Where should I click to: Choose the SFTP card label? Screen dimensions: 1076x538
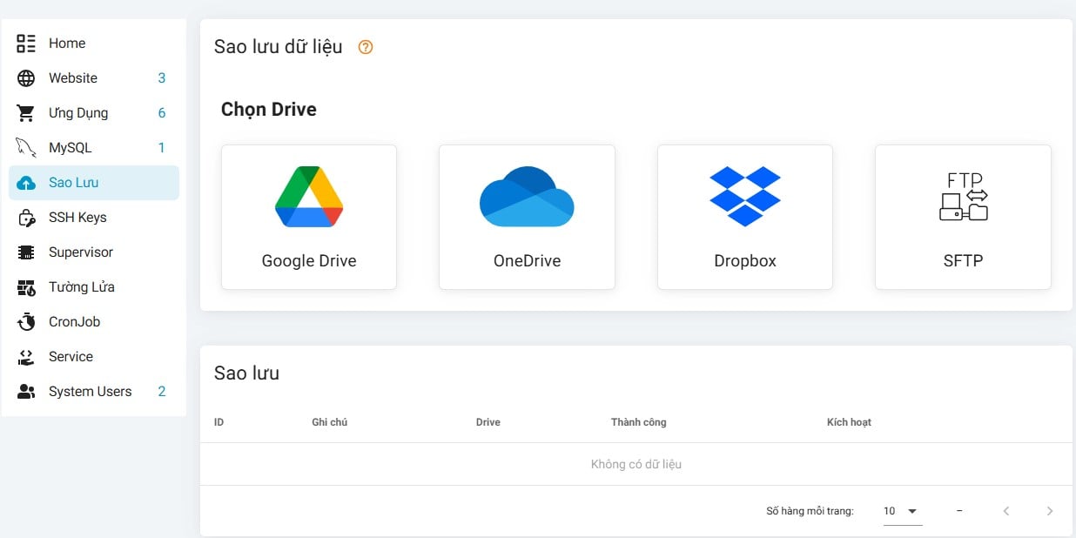pos(963,261)
